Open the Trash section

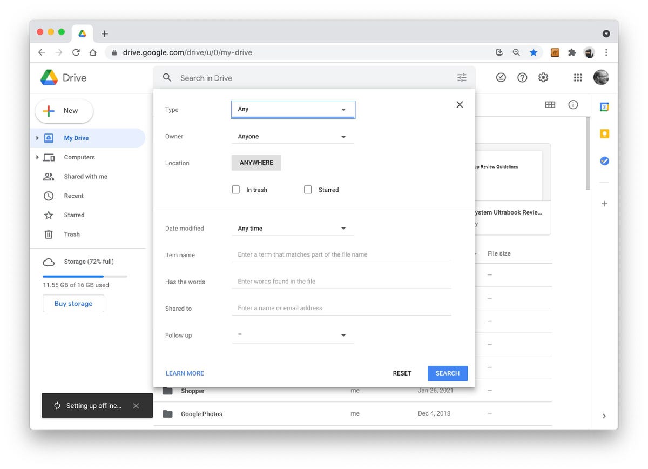tap(72, 234)
